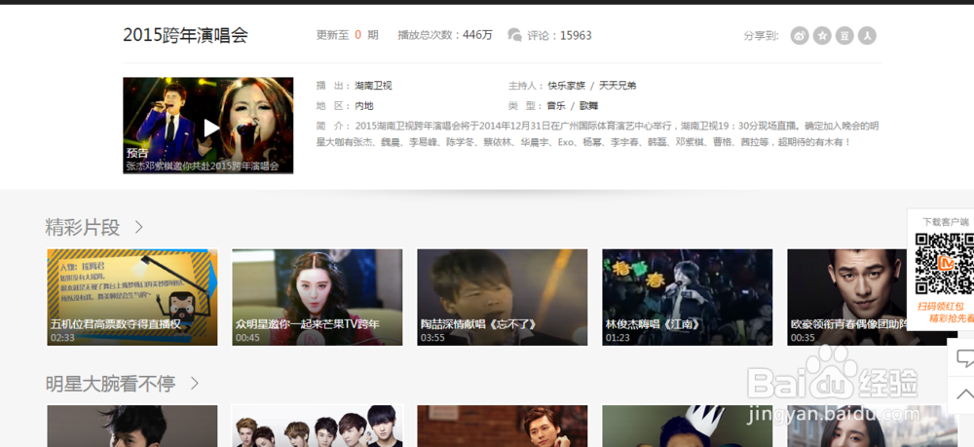Open 五机位君高票数夺得直播权 clip

click(x=132, y=297)
